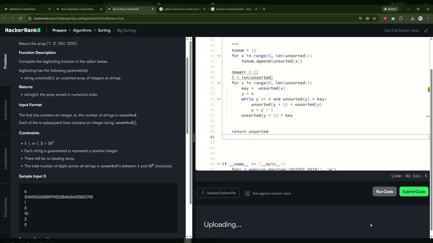Click Exit Full Screen View
Viewport: 433px width, 243px height.
click(x=402, y=30)
